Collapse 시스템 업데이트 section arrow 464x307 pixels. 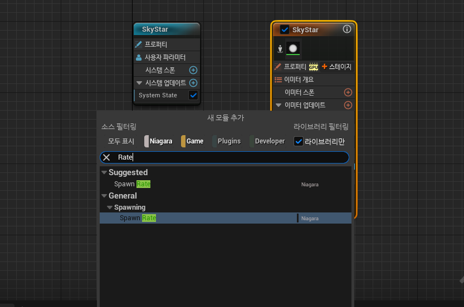pos(139,83)
